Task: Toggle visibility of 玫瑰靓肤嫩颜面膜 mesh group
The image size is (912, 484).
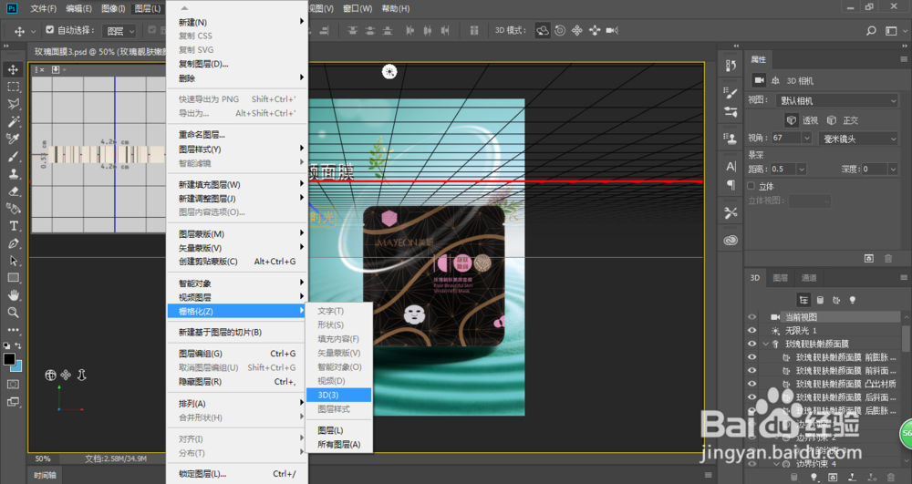Action: click(x=752, y=344)
